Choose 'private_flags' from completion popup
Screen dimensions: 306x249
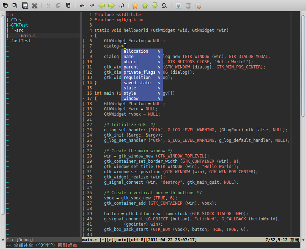click(142, 72)
